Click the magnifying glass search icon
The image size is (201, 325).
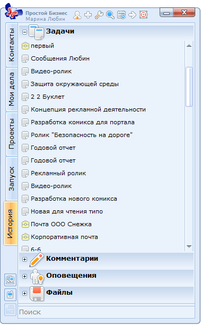pos(110,15)
